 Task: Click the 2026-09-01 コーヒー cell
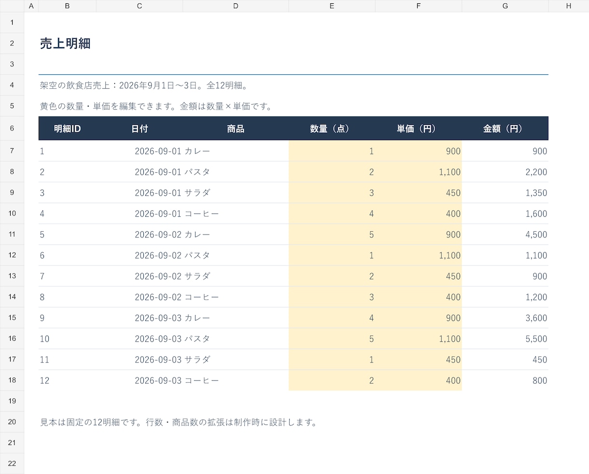177,213
